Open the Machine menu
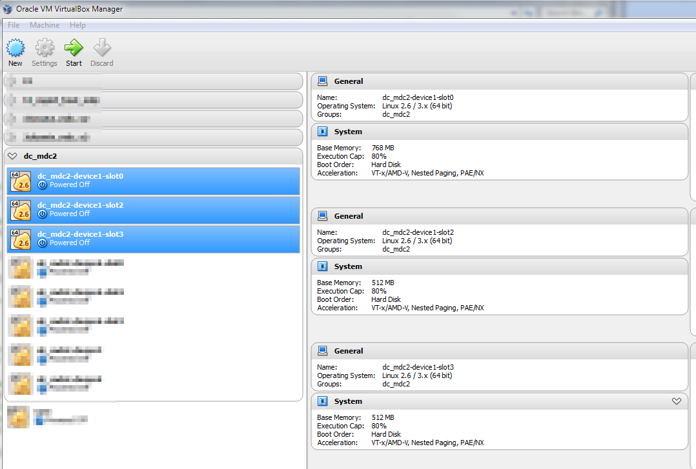 [45, 25]
